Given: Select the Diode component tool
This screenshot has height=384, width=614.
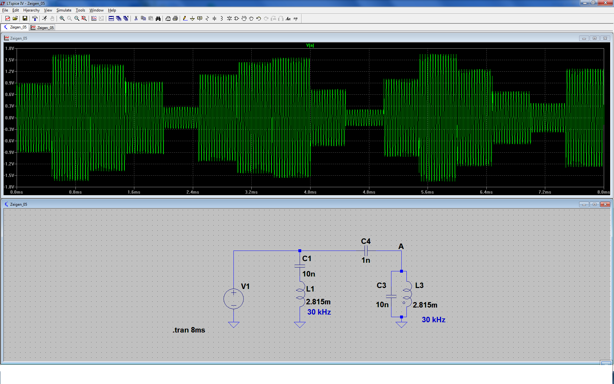Looking at the screenshot, I should coord(229,19).
